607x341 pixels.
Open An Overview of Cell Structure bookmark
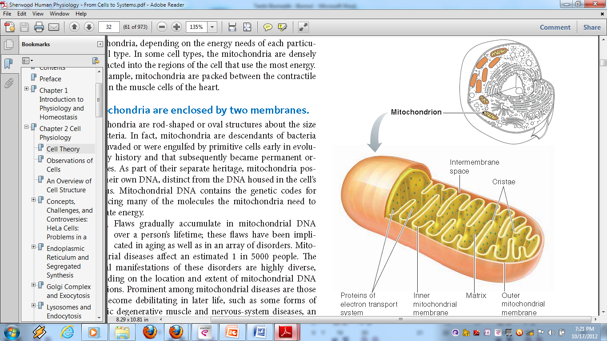click(x=69, y=185)
